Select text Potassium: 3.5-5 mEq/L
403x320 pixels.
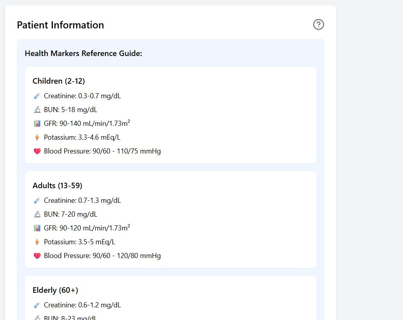[79, 242]
